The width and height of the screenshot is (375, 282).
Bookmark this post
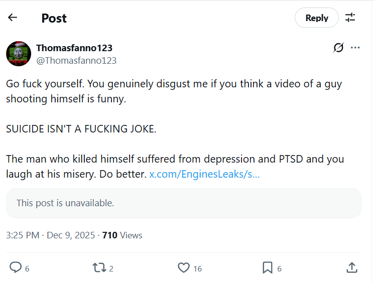tap(268, 267)
